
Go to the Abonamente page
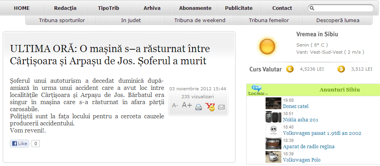(195, 8)
